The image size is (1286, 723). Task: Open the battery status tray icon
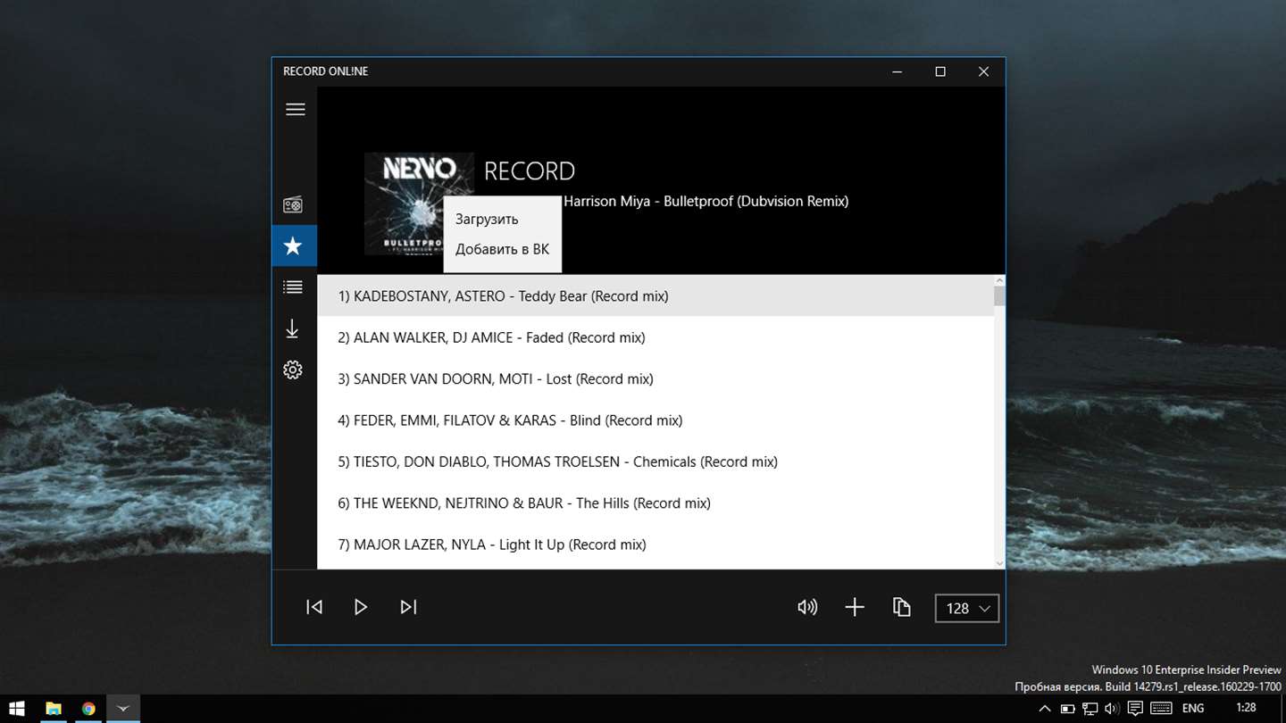(x=1067, y=709)
